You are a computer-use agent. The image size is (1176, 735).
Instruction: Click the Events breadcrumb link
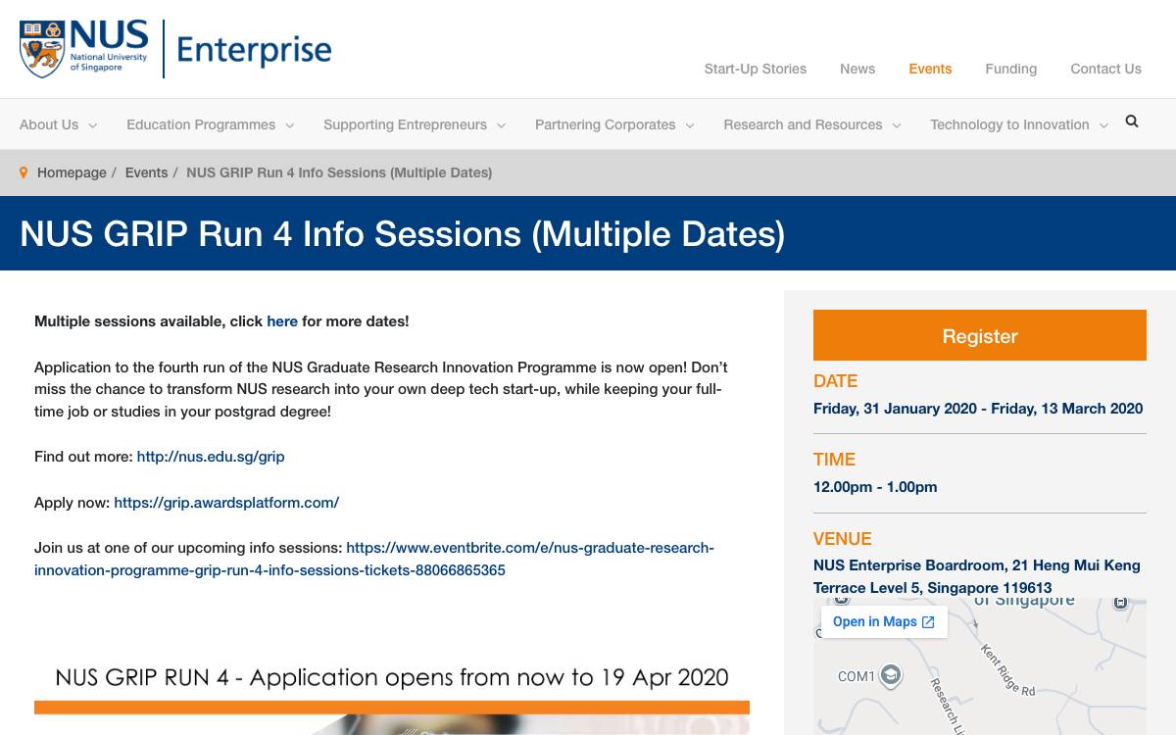tap(146, 172)
